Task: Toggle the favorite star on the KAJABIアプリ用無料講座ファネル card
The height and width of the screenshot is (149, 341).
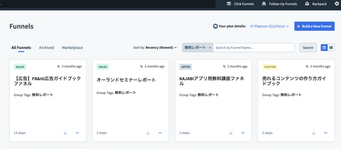Action: pos(231,133)
